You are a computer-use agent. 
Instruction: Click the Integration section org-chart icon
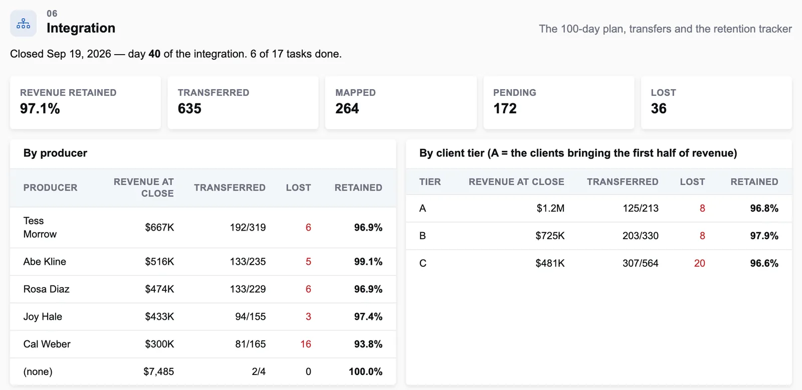click(23, 24)
